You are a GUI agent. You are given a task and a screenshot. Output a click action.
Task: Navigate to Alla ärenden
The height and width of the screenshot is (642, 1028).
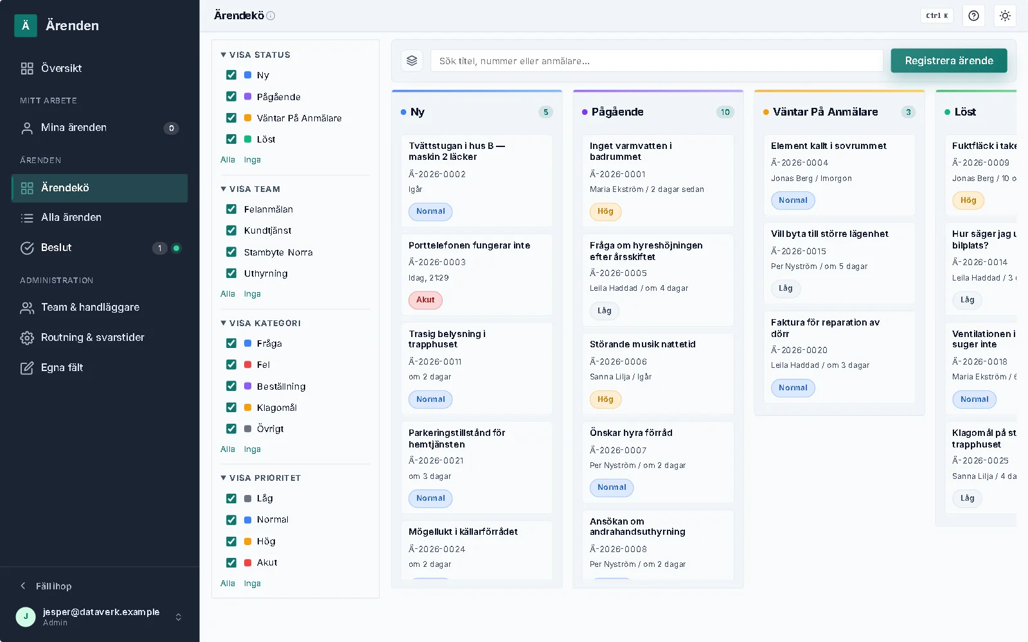[100, 218]
